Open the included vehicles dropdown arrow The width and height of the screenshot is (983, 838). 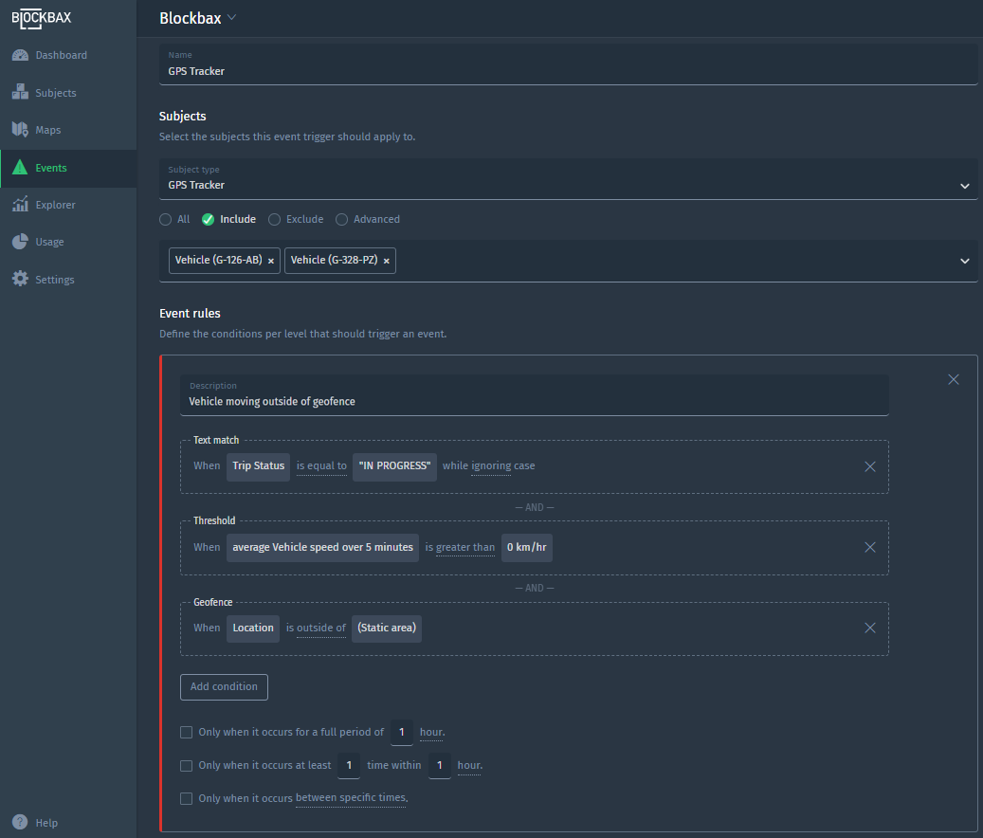pos(964,261)
